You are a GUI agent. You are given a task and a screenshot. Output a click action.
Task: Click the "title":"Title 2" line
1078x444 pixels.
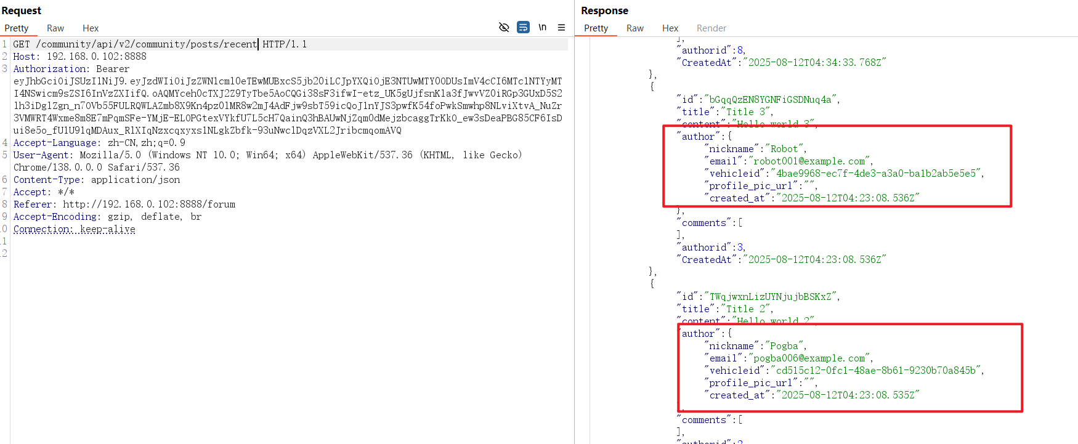(x=725, y=309)
